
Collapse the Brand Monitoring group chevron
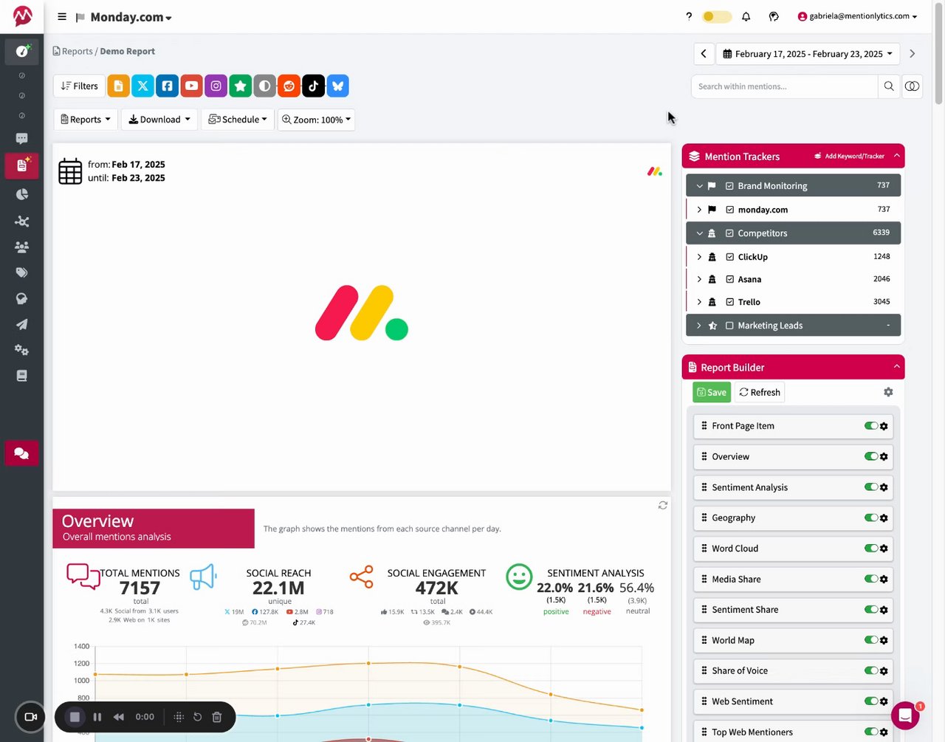tap(699, 186)
